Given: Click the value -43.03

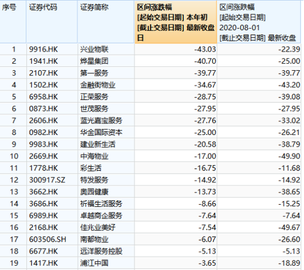Looking at the screenshot, I should click(205, 49).
